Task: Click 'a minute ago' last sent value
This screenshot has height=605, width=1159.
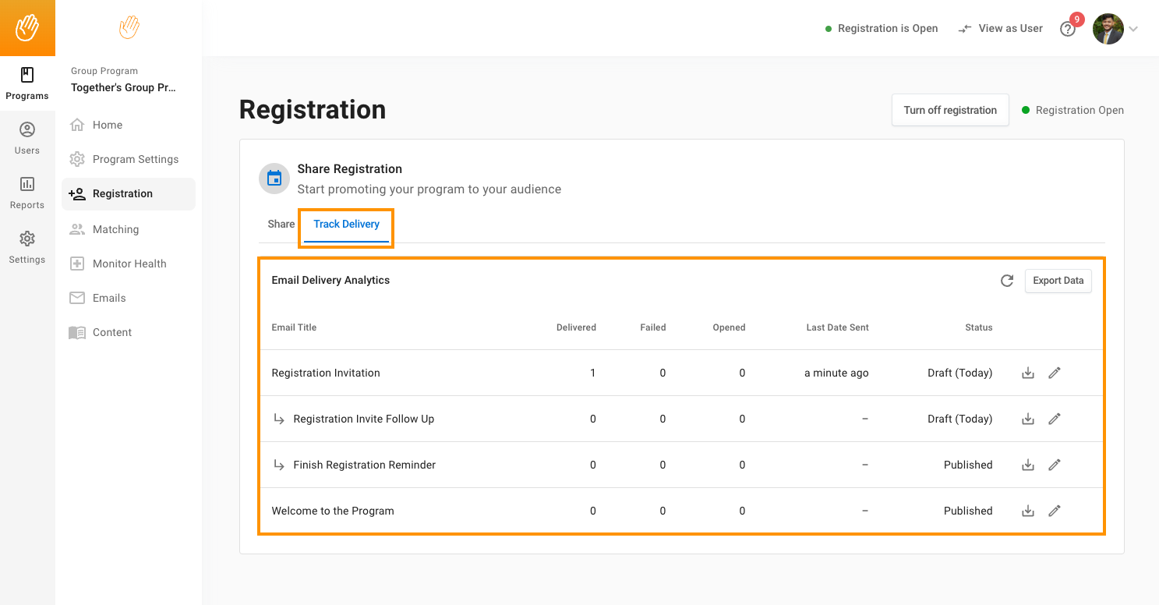Action: pyautogui.click(x=836, y=373)
